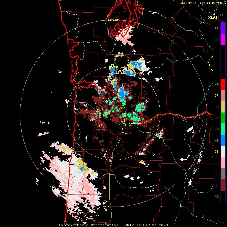The height and width of the screenshot is (227, 227).
Task: Select the blue WS legend swatch
Action: (x=223, y=140)
